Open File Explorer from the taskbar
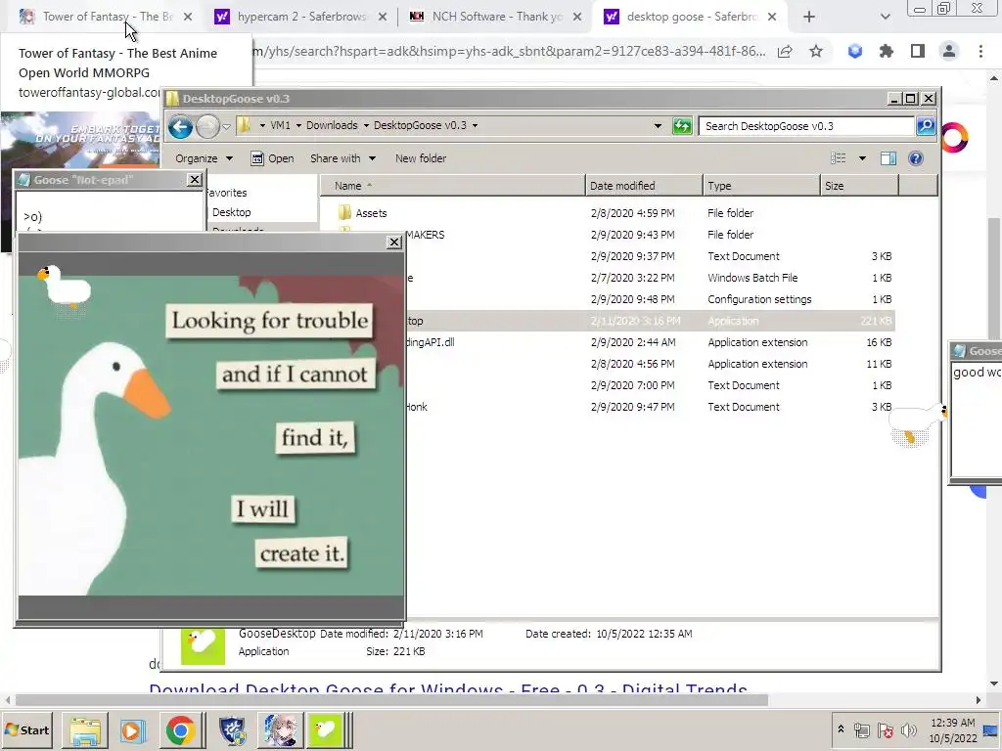Screen dimensions: 1002x751 (85, 729)
